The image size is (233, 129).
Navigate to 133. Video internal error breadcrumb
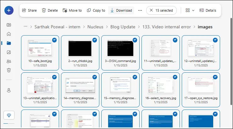pyautogui.click(x=167, y=27)
